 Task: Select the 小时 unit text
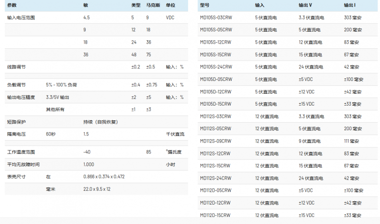(x=171, y=164)
